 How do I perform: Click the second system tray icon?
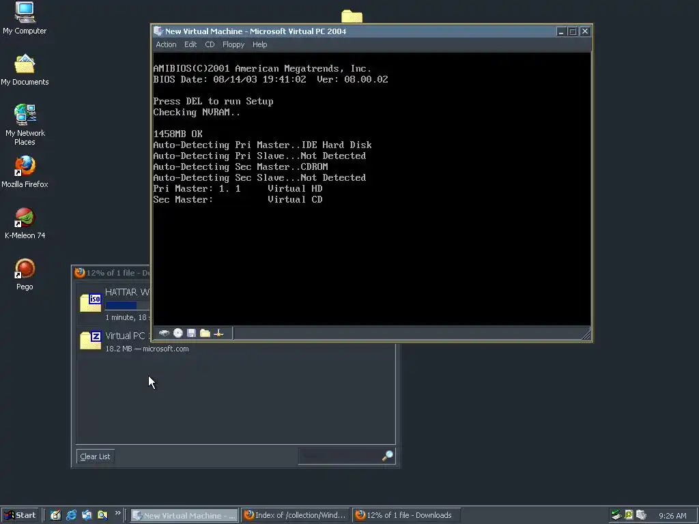[x=629, y=515]
